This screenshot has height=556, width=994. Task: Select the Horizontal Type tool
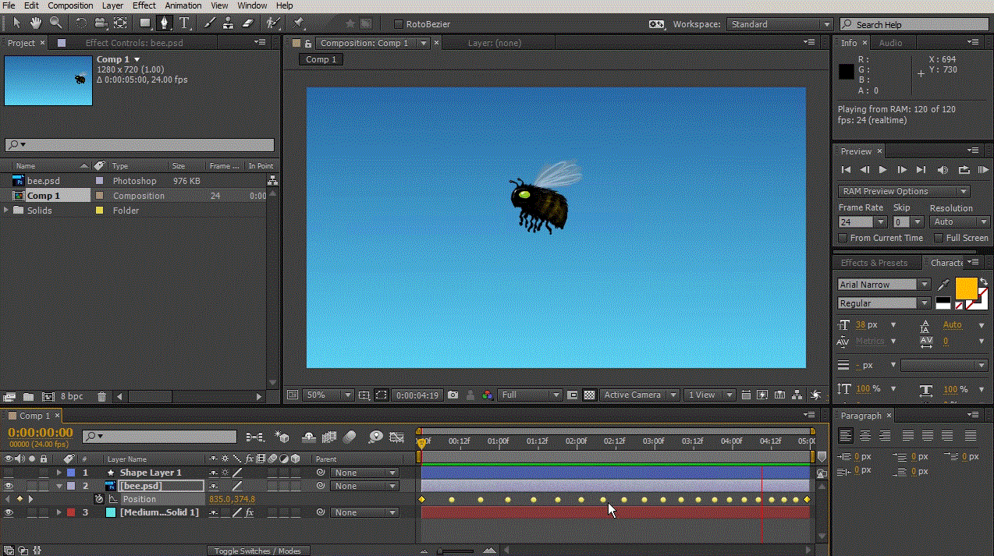[185, 23]
